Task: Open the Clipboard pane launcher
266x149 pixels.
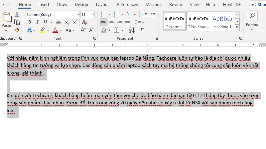Action: coord(21,38)
